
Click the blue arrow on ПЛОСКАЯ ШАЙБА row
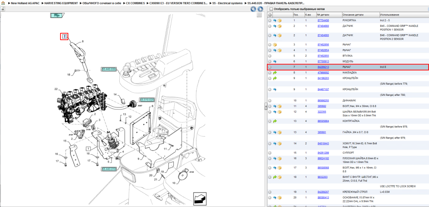[275, 158]
